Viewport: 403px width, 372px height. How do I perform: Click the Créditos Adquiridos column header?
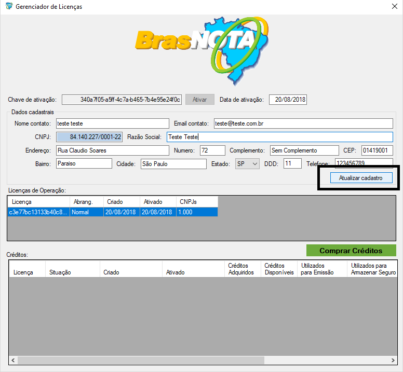tap(243, 269)
